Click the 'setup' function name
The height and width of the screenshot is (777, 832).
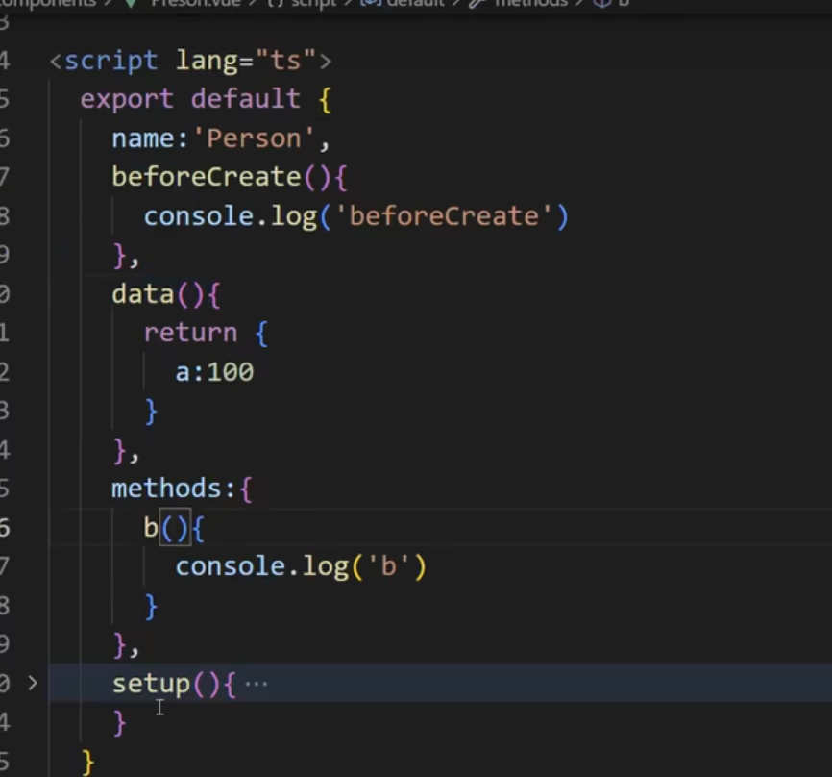coord(151,684)
